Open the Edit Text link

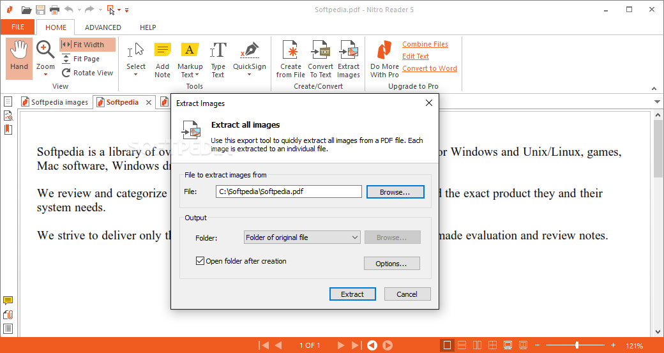(x=416, y=56)
